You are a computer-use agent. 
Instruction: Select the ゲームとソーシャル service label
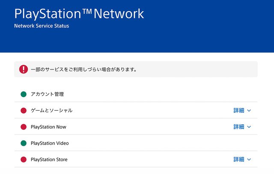click(51, 111)
